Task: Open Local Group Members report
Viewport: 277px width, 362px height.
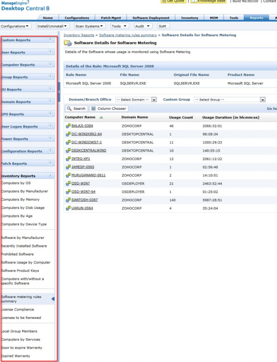Action: (19, 331)
